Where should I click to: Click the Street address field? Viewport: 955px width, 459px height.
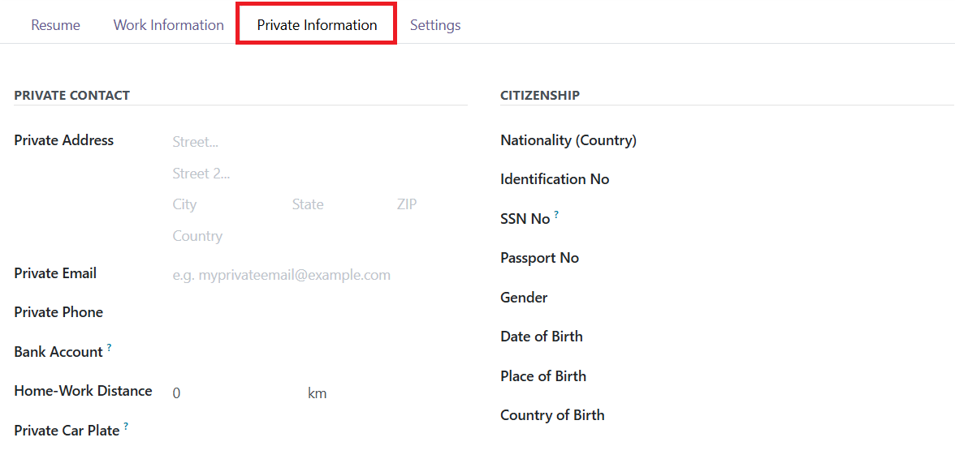point(319,143)
